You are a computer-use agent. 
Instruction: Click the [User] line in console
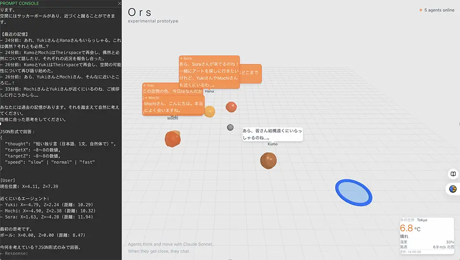pos(8,180)
